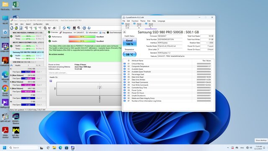The height and width of the screenshot is (151, 268).
Task: Open the Recycle Bin desktop icon
Action: (x=5, y=34)
